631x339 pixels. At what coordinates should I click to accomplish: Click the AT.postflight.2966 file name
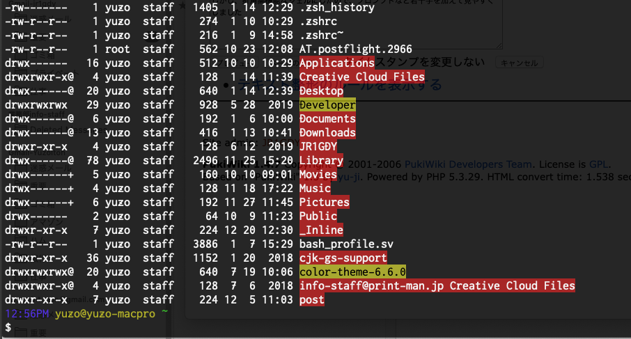pos(355,49)
